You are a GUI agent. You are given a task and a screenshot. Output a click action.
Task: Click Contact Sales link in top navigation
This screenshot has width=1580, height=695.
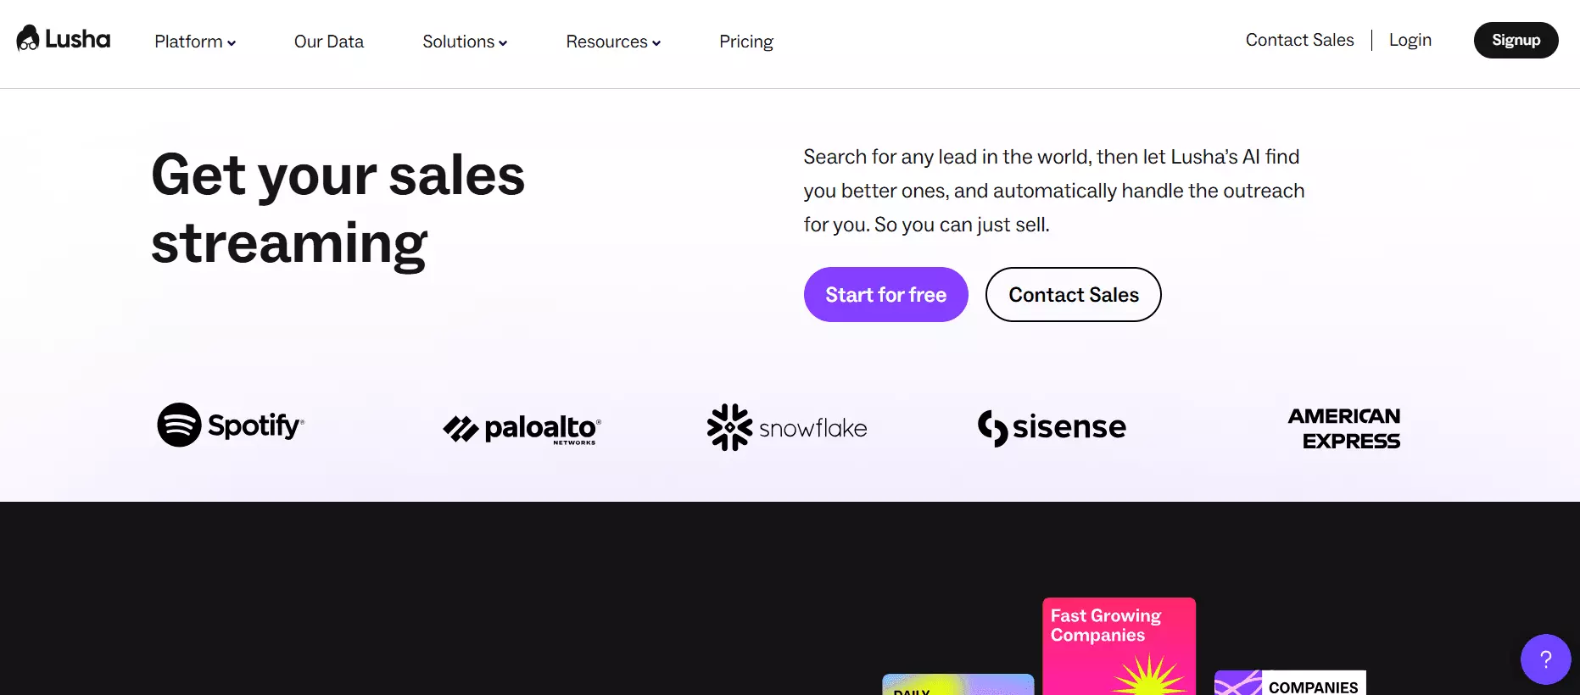(1299, 40)
